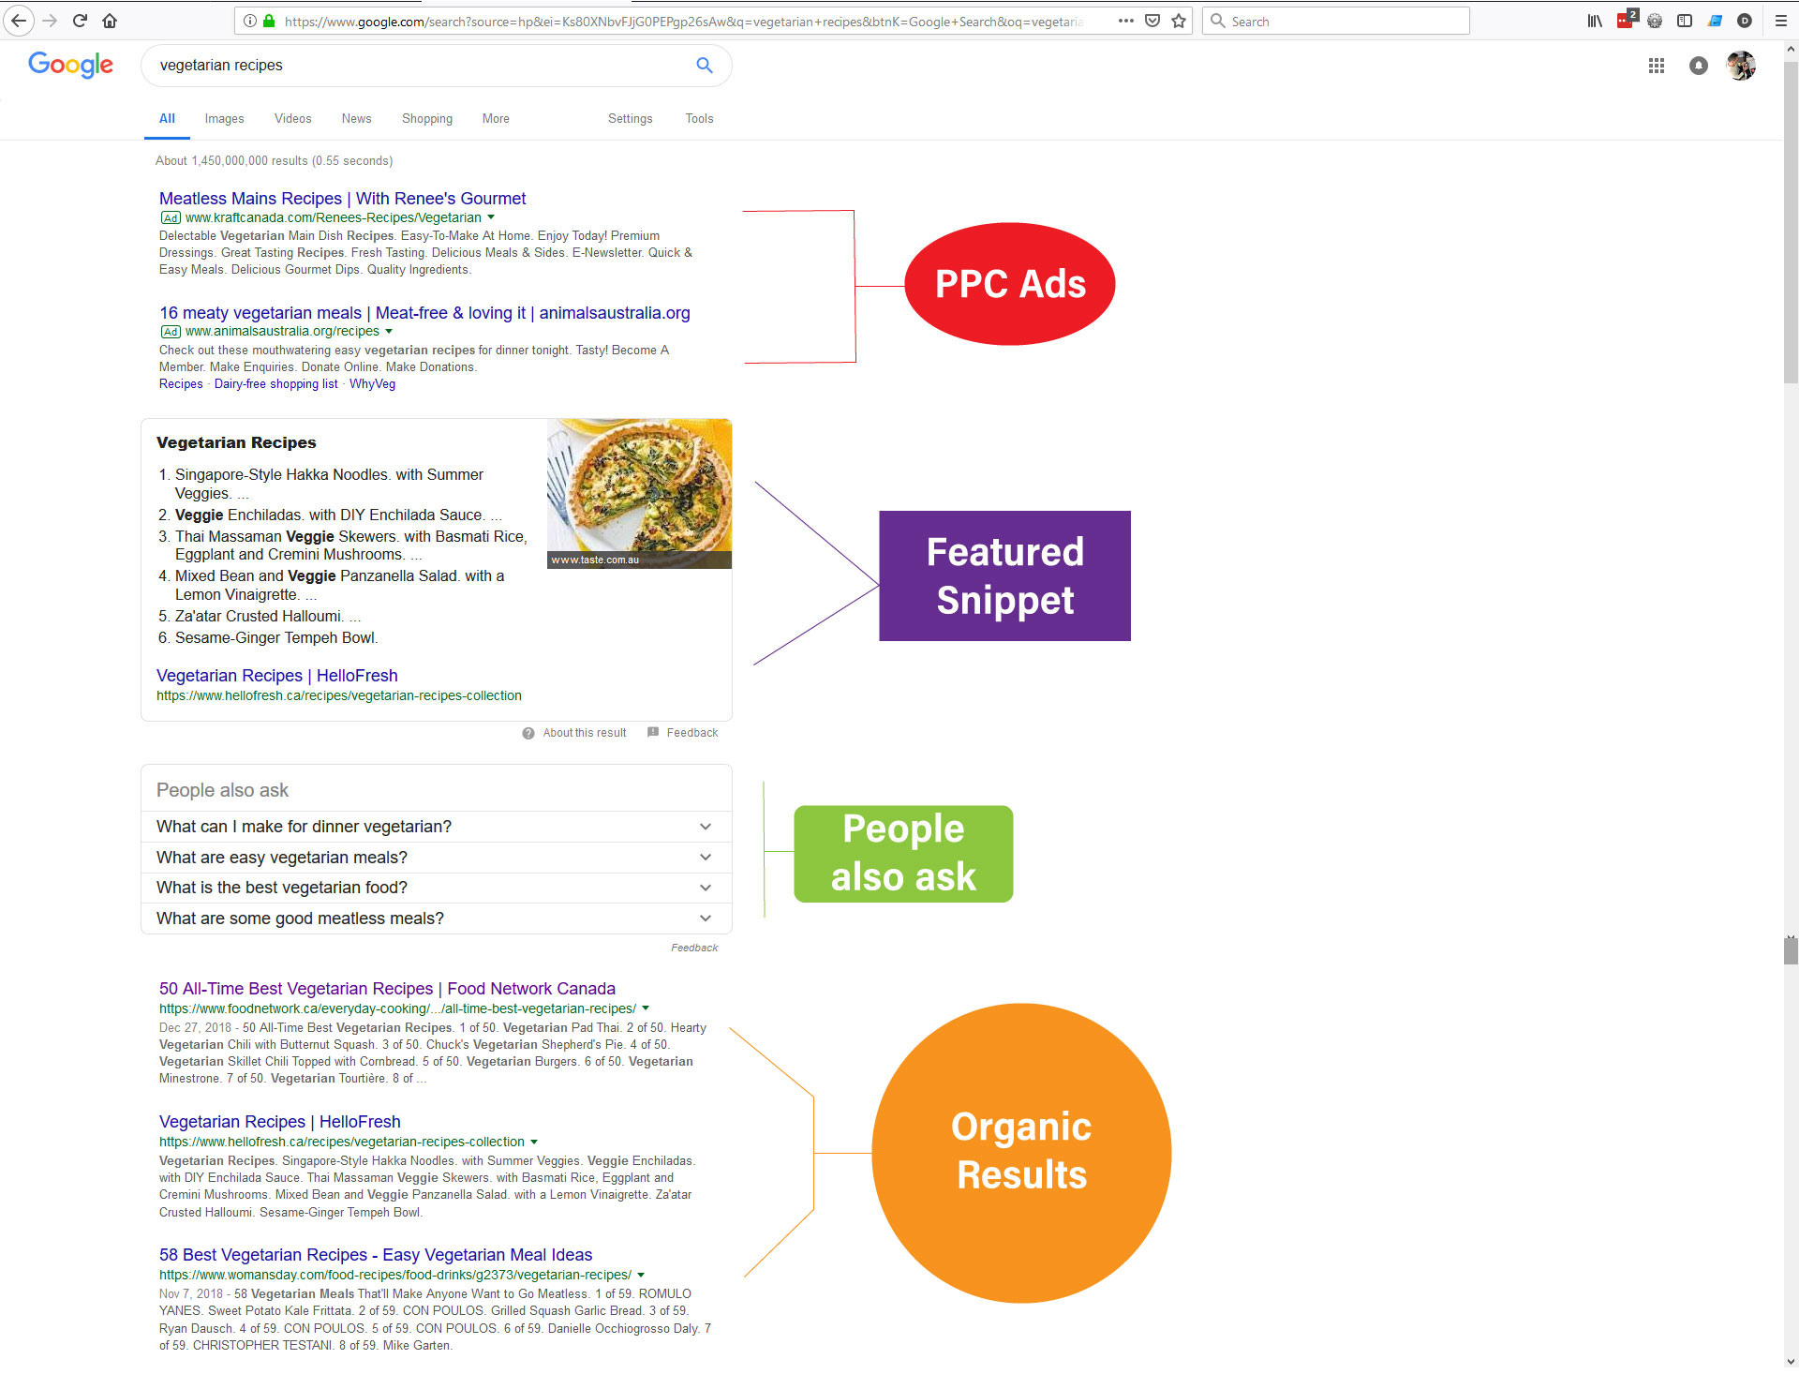The height and width of the screenshot is (1389, 1799).
Task: Go back with the browser back arrow
Action: pyautogui.click(x=19, y=21)
